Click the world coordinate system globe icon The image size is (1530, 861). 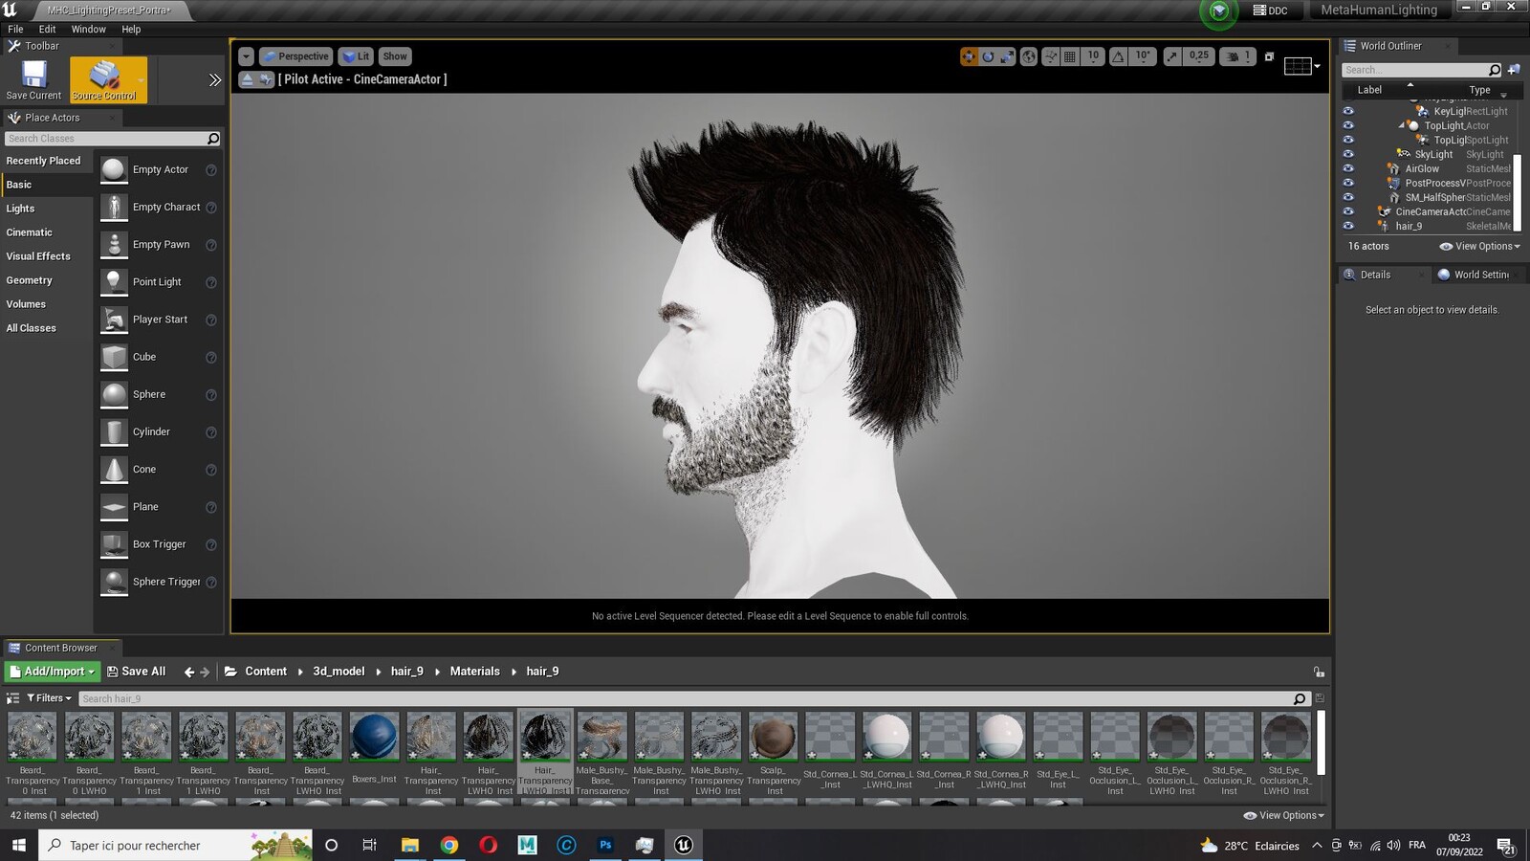tap(1029, 56)
